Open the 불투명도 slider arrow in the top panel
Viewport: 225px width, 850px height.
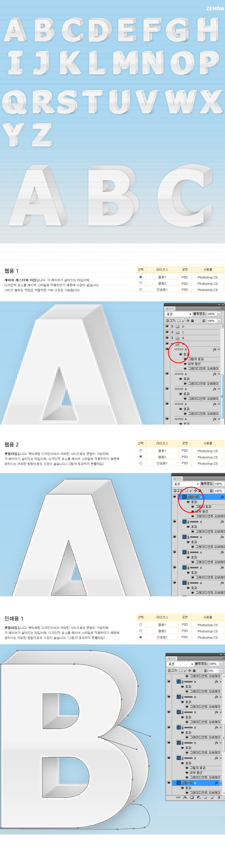(x=219, y=314)
